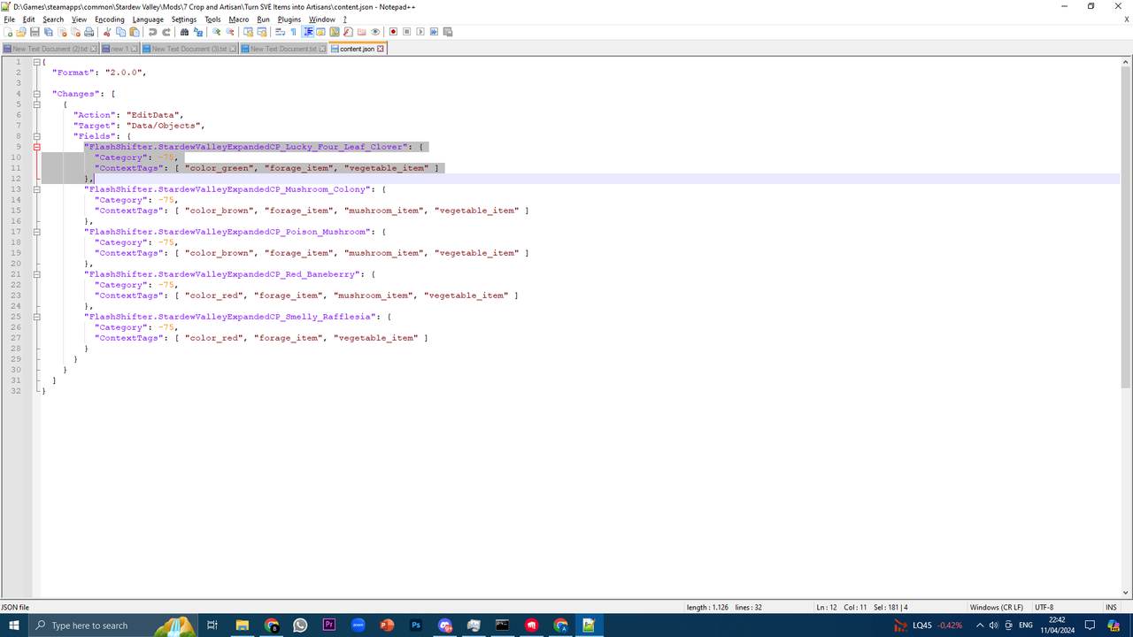Click the Replace toolbar icon
The height and width of the screenshot is (637, 1133).
click(x=197, y=32)
